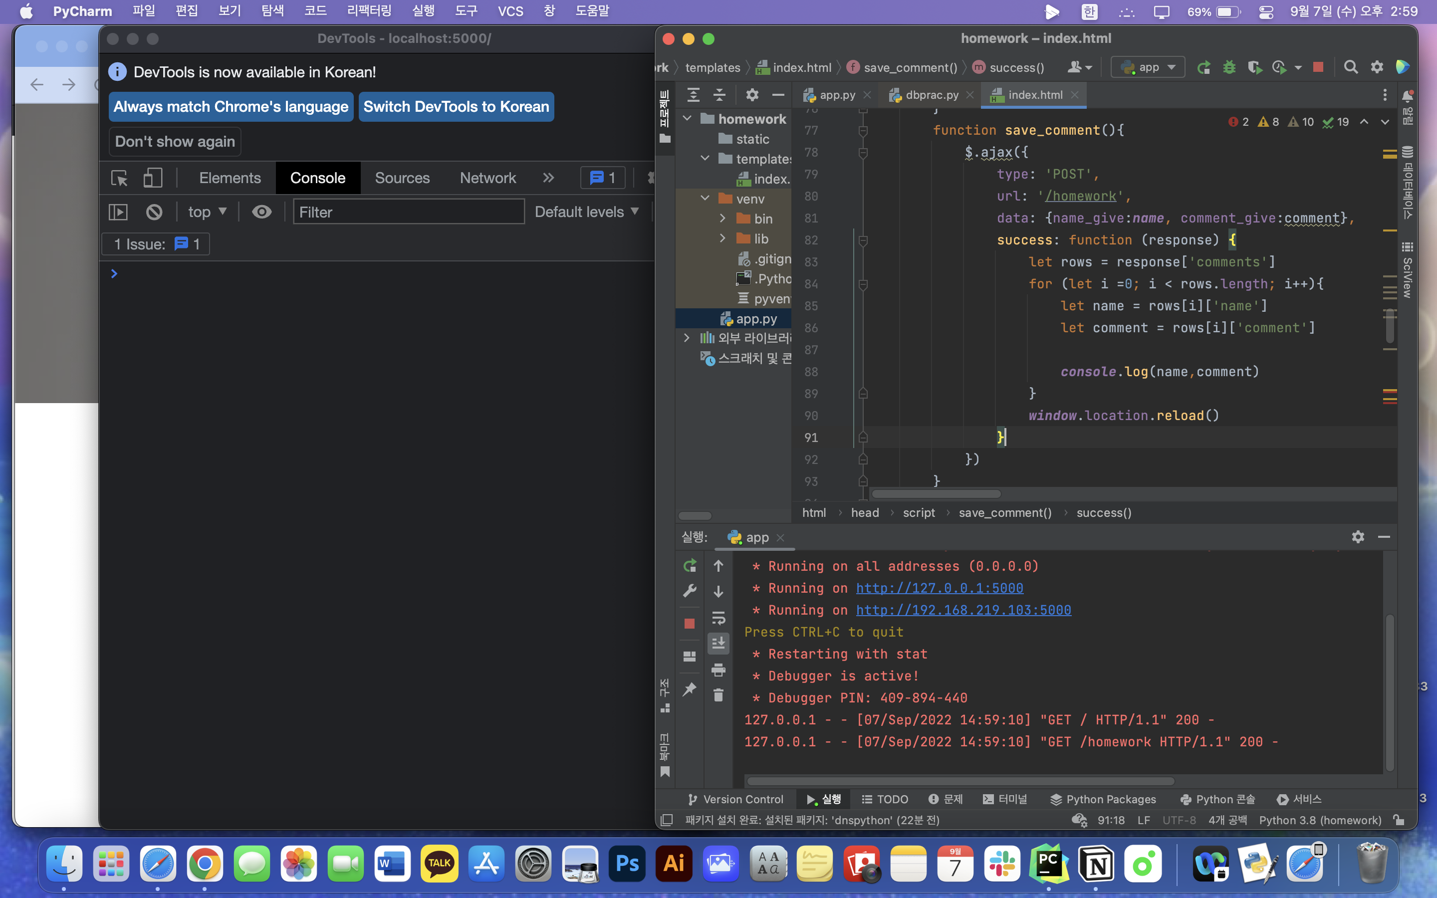Toggle scroll to end in the Run console

tap(718, 643)
